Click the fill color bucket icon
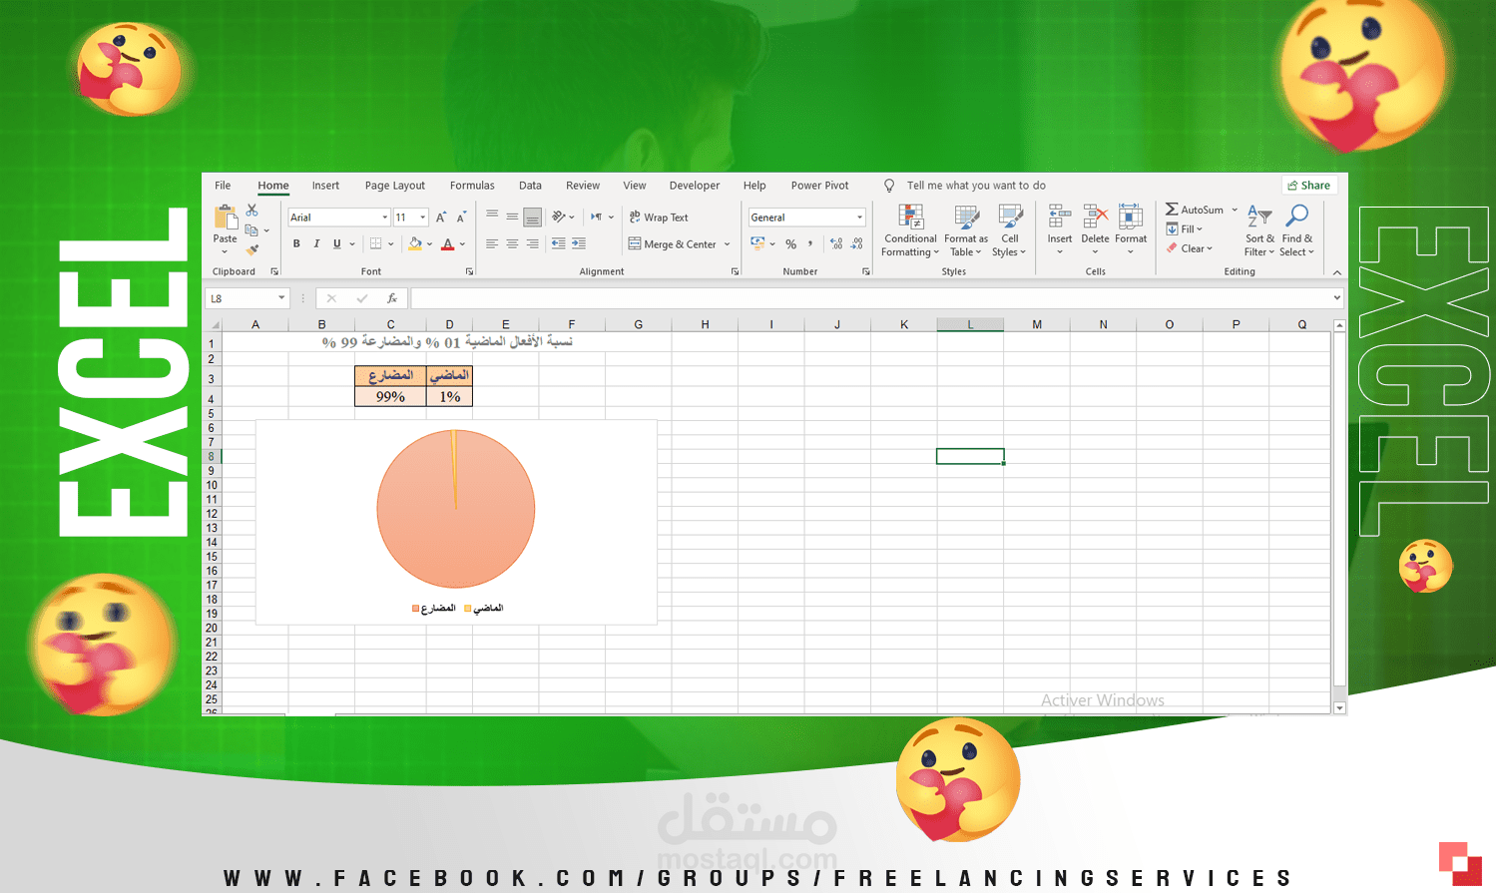 pyautogui.click(x=415, y=243)
